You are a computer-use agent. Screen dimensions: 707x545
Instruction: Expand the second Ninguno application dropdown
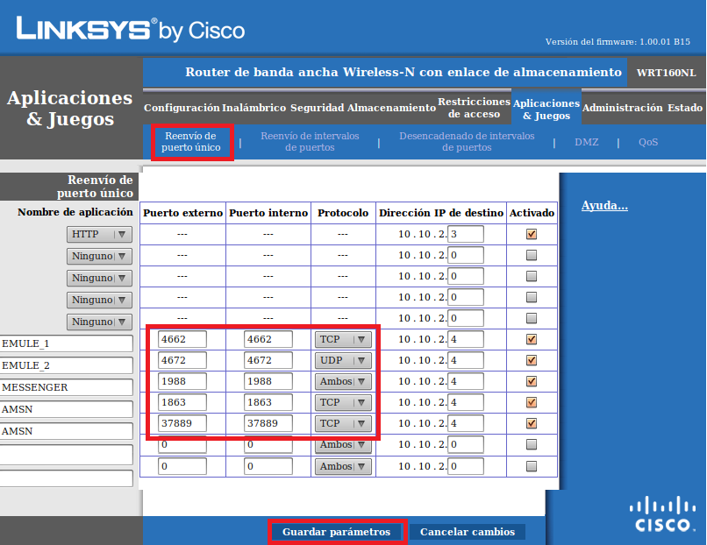100,278
